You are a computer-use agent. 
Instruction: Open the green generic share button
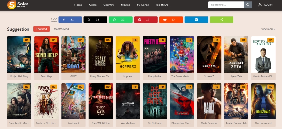[x=222, y=20]
